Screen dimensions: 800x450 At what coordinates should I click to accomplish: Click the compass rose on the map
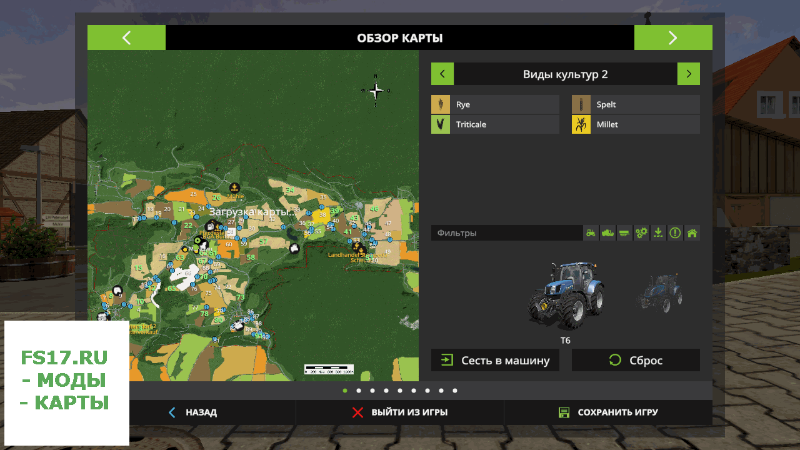(376, 91)
